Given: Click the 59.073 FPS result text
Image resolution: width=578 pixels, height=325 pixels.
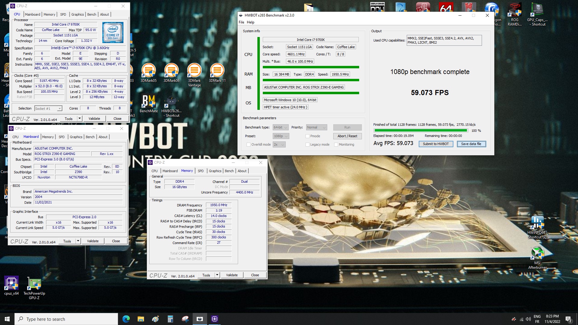Looking at the screenshot, I should click(x=430, y=93).
